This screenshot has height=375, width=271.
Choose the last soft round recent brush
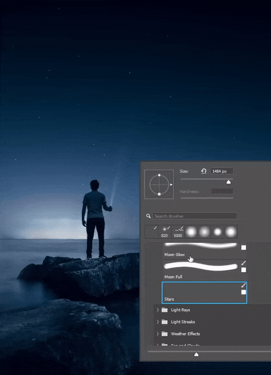point(231,232)
